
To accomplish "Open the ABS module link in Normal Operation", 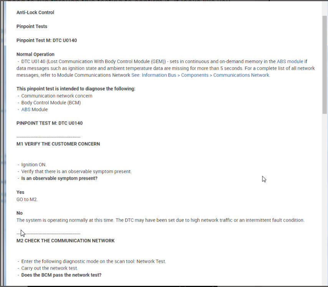I will tap(290, 61).
